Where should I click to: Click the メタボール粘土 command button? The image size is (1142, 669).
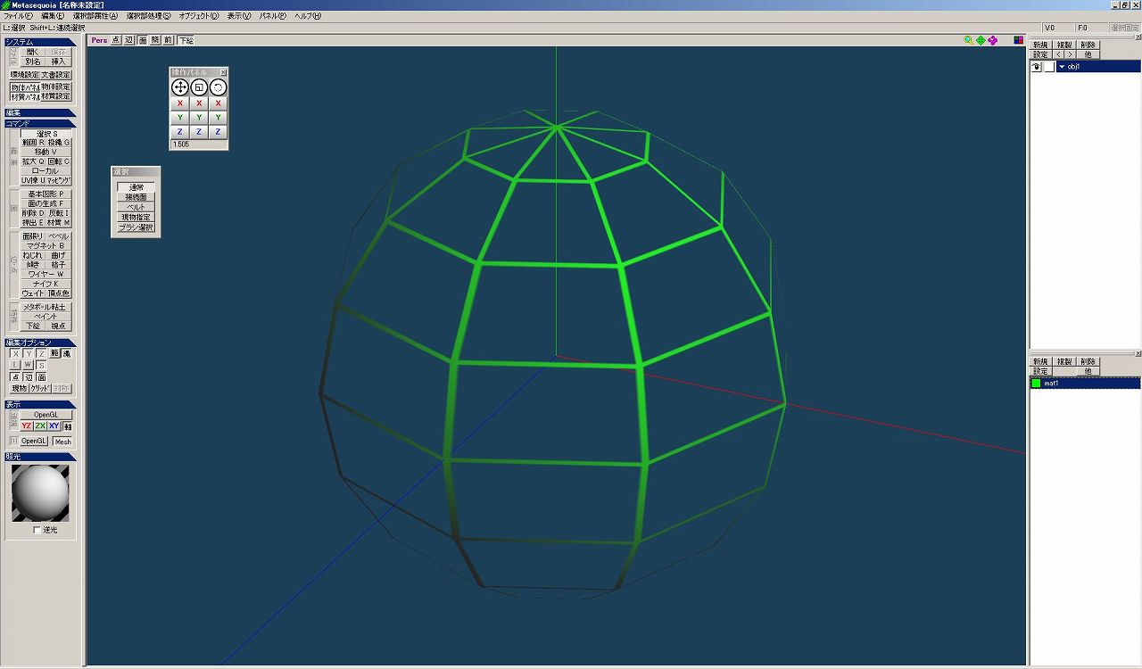[46, 307]
